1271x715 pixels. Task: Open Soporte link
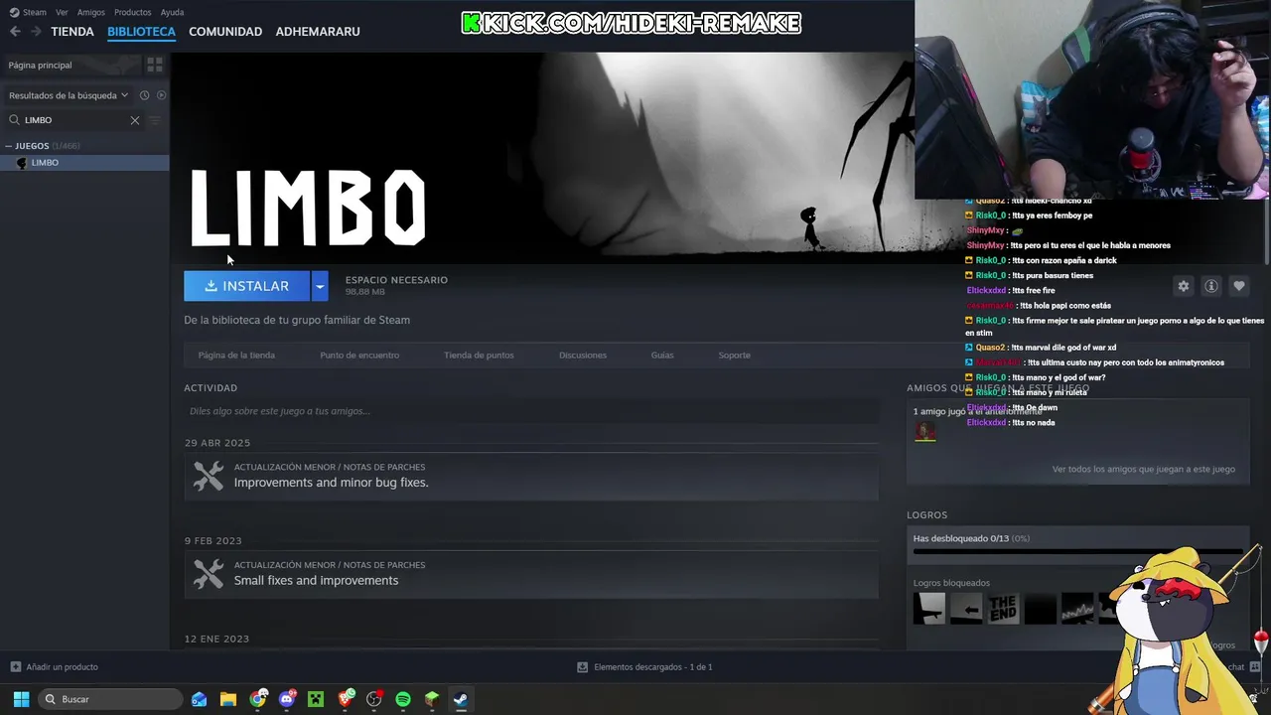735,356
